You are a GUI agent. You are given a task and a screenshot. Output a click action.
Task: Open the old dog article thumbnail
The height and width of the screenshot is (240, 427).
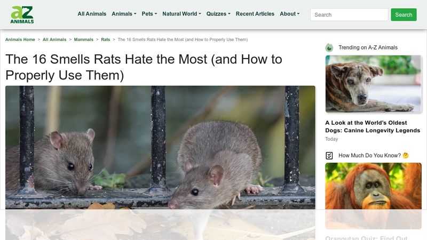[x=373, y=84]
